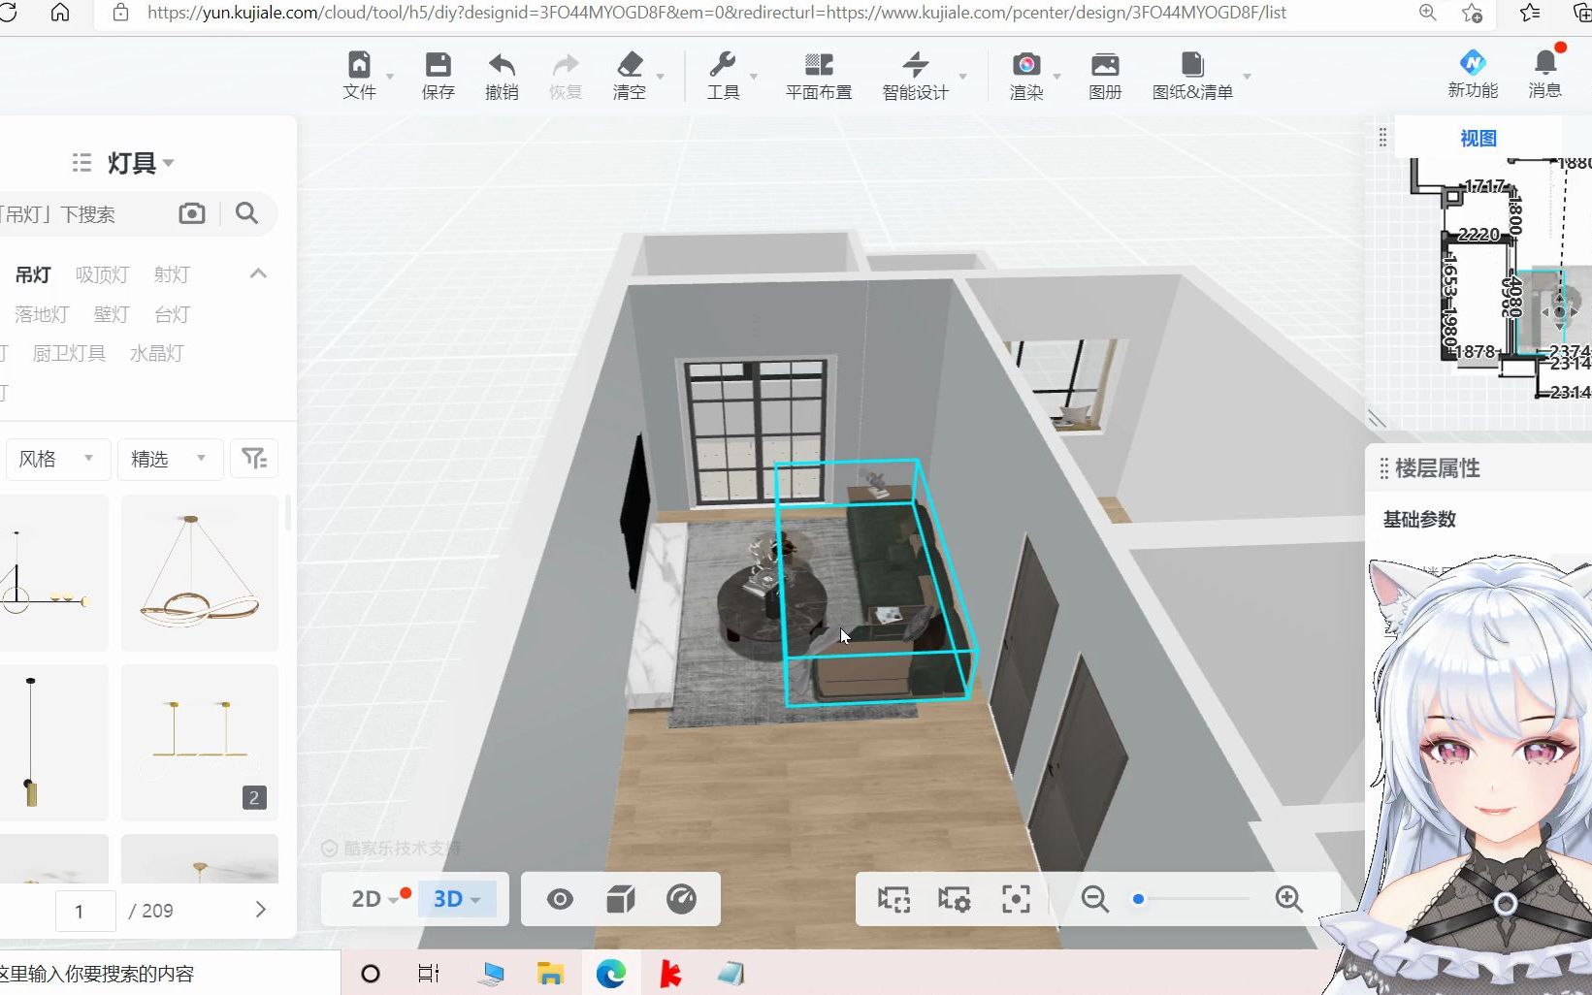Click the browser address bar URL

tap(717, 13)
